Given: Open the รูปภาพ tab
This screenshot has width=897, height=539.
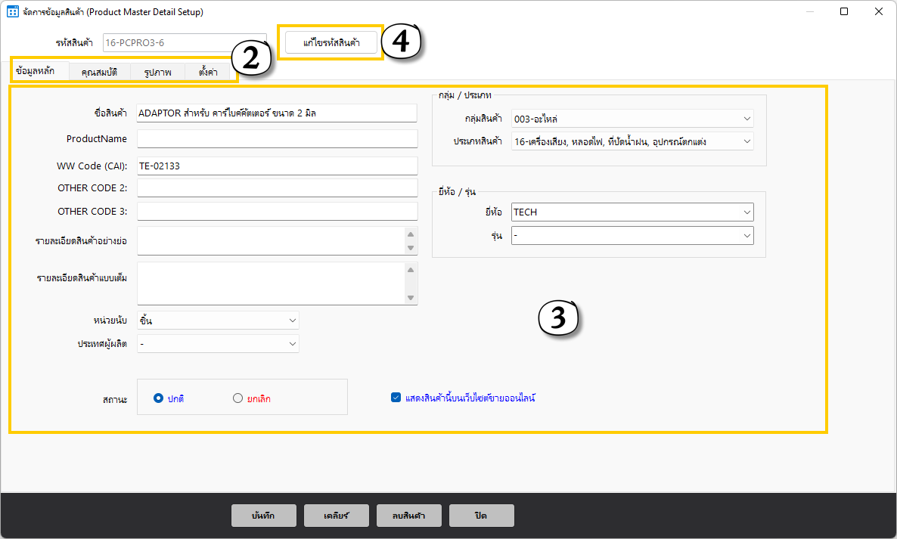Looking at the screenshot, I should click(158, 72).
